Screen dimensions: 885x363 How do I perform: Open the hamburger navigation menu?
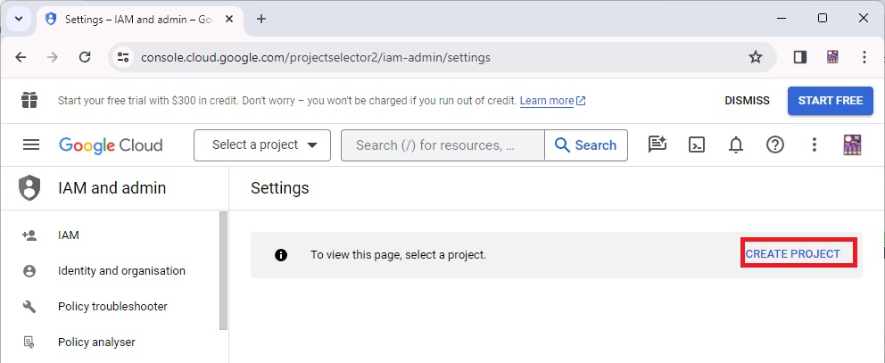pyautogui.click(x=31, y=145)
